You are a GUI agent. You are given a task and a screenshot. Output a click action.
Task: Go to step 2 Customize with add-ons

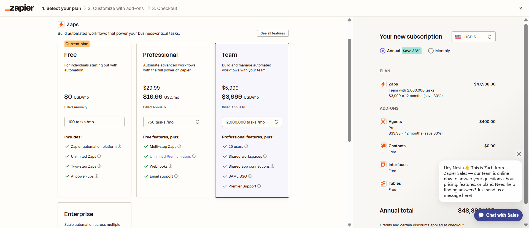(x=116, y=8)
